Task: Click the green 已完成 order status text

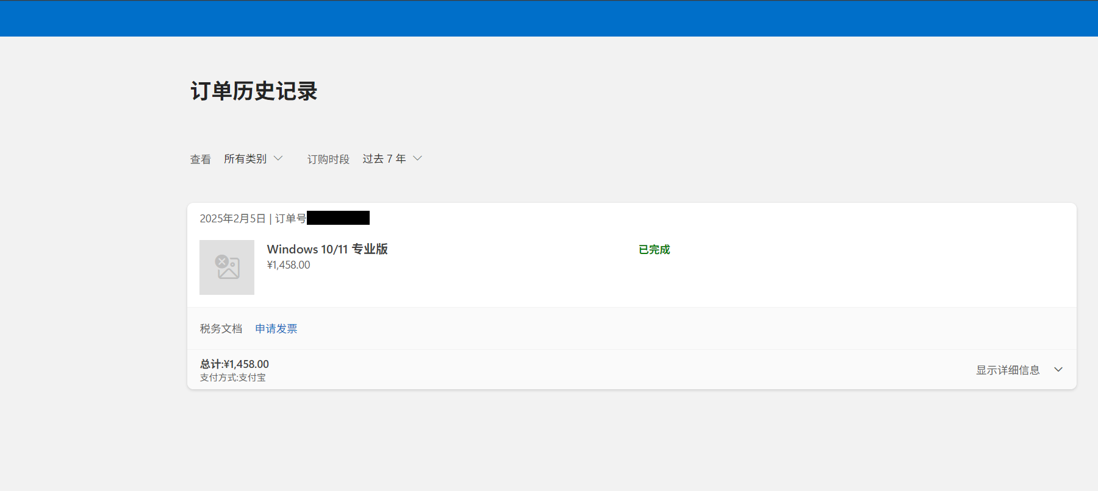Action: [655, 250]
